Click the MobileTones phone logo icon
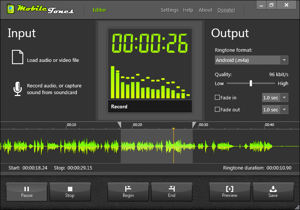The height and width of the screenshot is (210, 300). [x=12, y=9]
